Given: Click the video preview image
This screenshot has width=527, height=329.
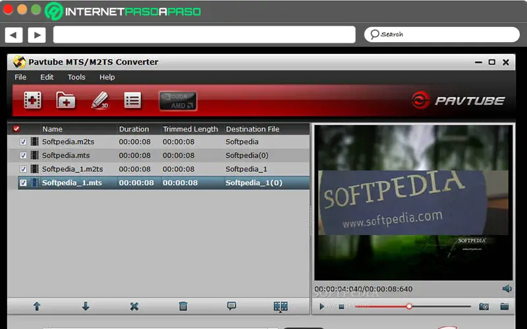Looking at the screenshot, I should pyautogui.click(x=414, y=203).
